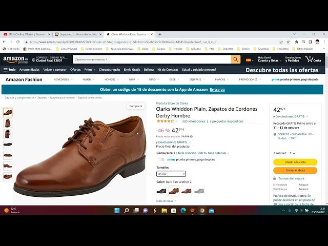Open Devoluciones y Pedidos
328x246 pixels.
coord(293,59)
